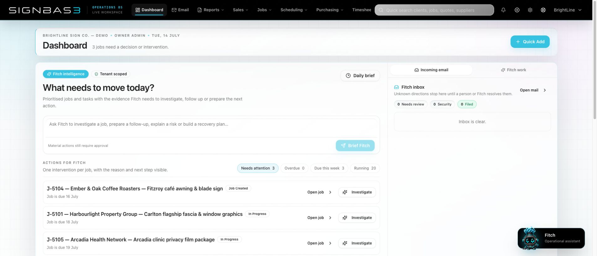Click the Email envelope icon

pyautogui.click(x=174, y=10)
